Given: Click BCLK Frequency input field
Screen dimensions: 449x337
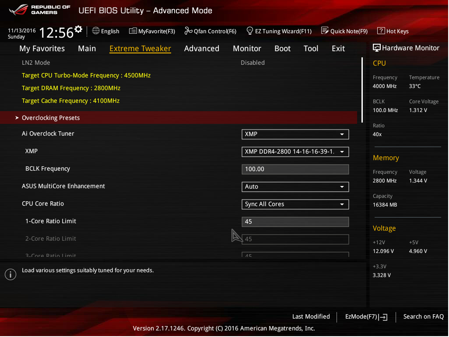Looking at the screenshot, I should [295, 169].
